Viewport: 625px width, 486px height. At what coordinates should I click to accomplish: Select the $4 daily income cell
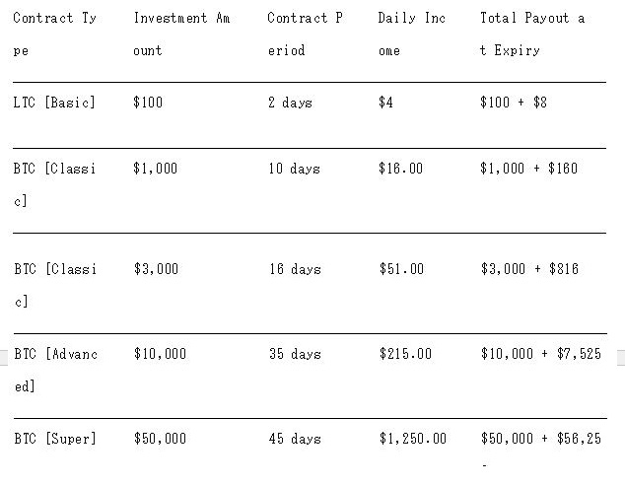point(385,103)
